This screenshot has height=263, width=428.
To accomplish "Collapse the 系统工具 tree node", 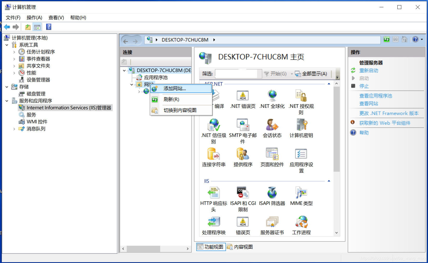I will pyautogui.click(x=7, y=45).
